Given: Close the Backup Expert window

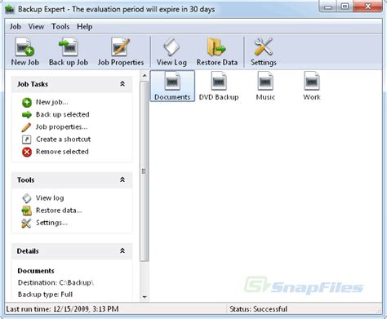Looking at the screenshot, I should (367, 7).
